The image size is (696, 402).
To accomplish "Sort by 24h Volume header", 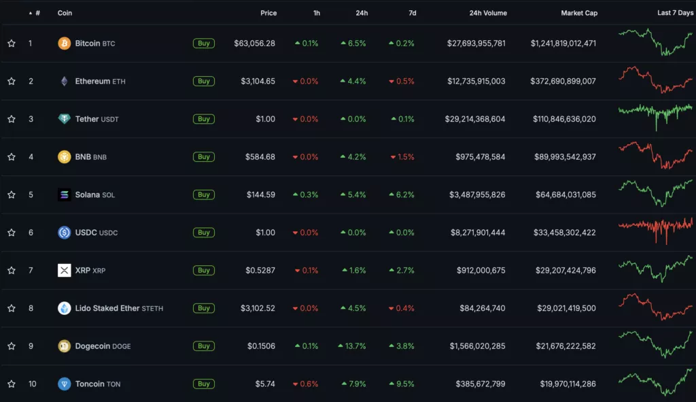I will [488, 13].
